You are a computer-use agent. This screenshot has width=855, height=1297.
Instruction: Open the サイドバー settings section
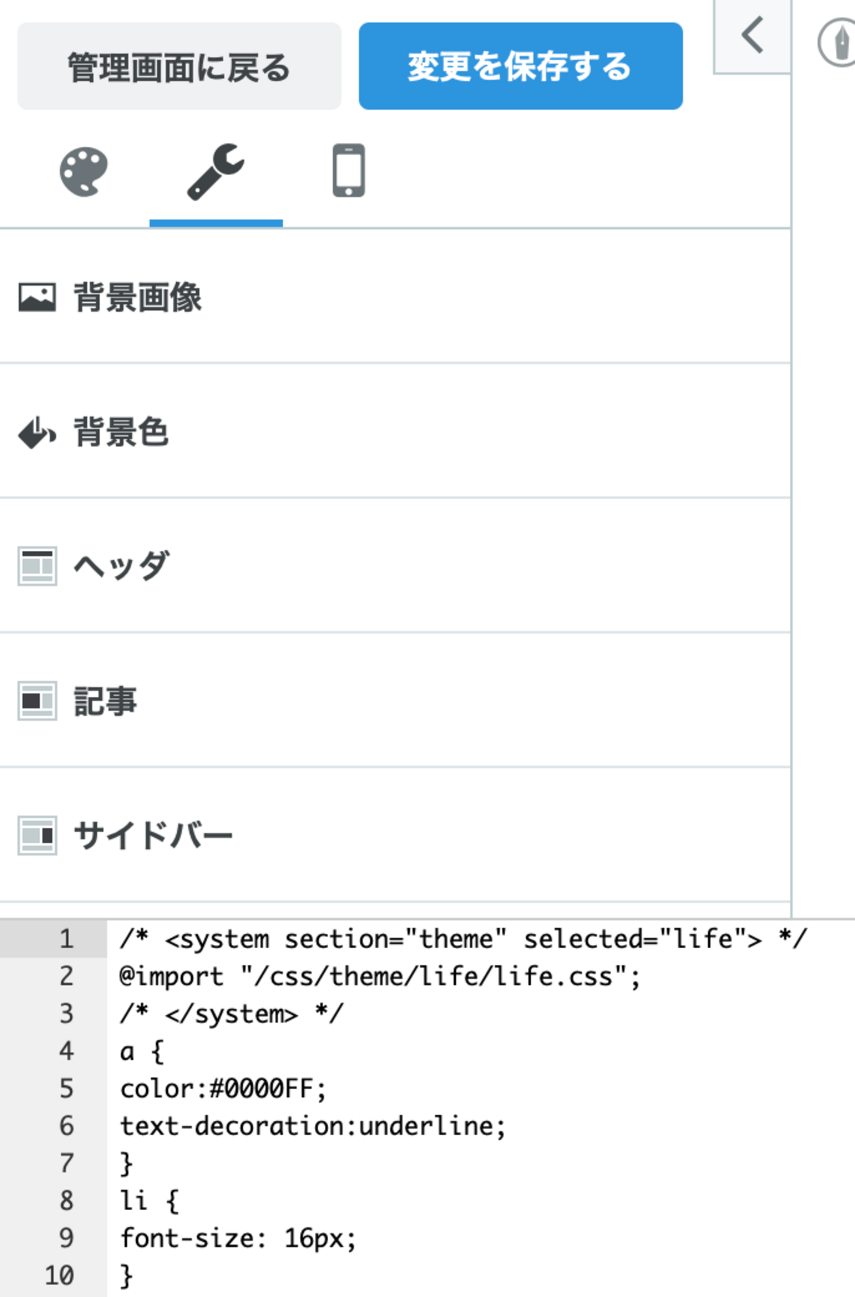pyautogui.click(x=395, y=836)
